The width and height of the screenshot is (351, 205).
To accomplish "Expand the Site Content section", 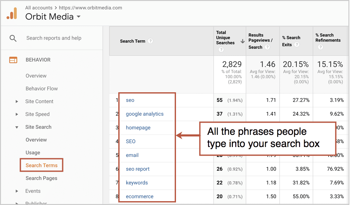I will [17, 102].
